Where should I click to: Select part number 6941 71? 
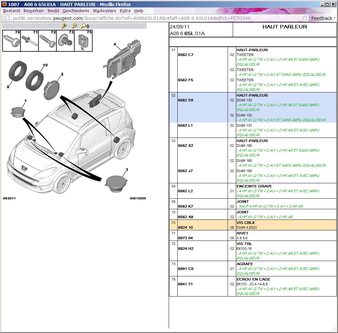[185, 284]
